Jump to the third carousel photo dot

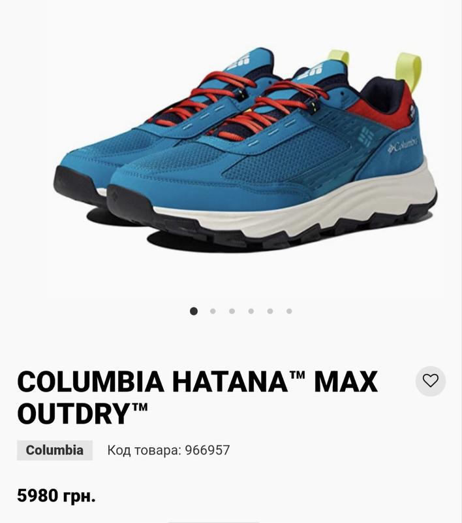(232, 311)
